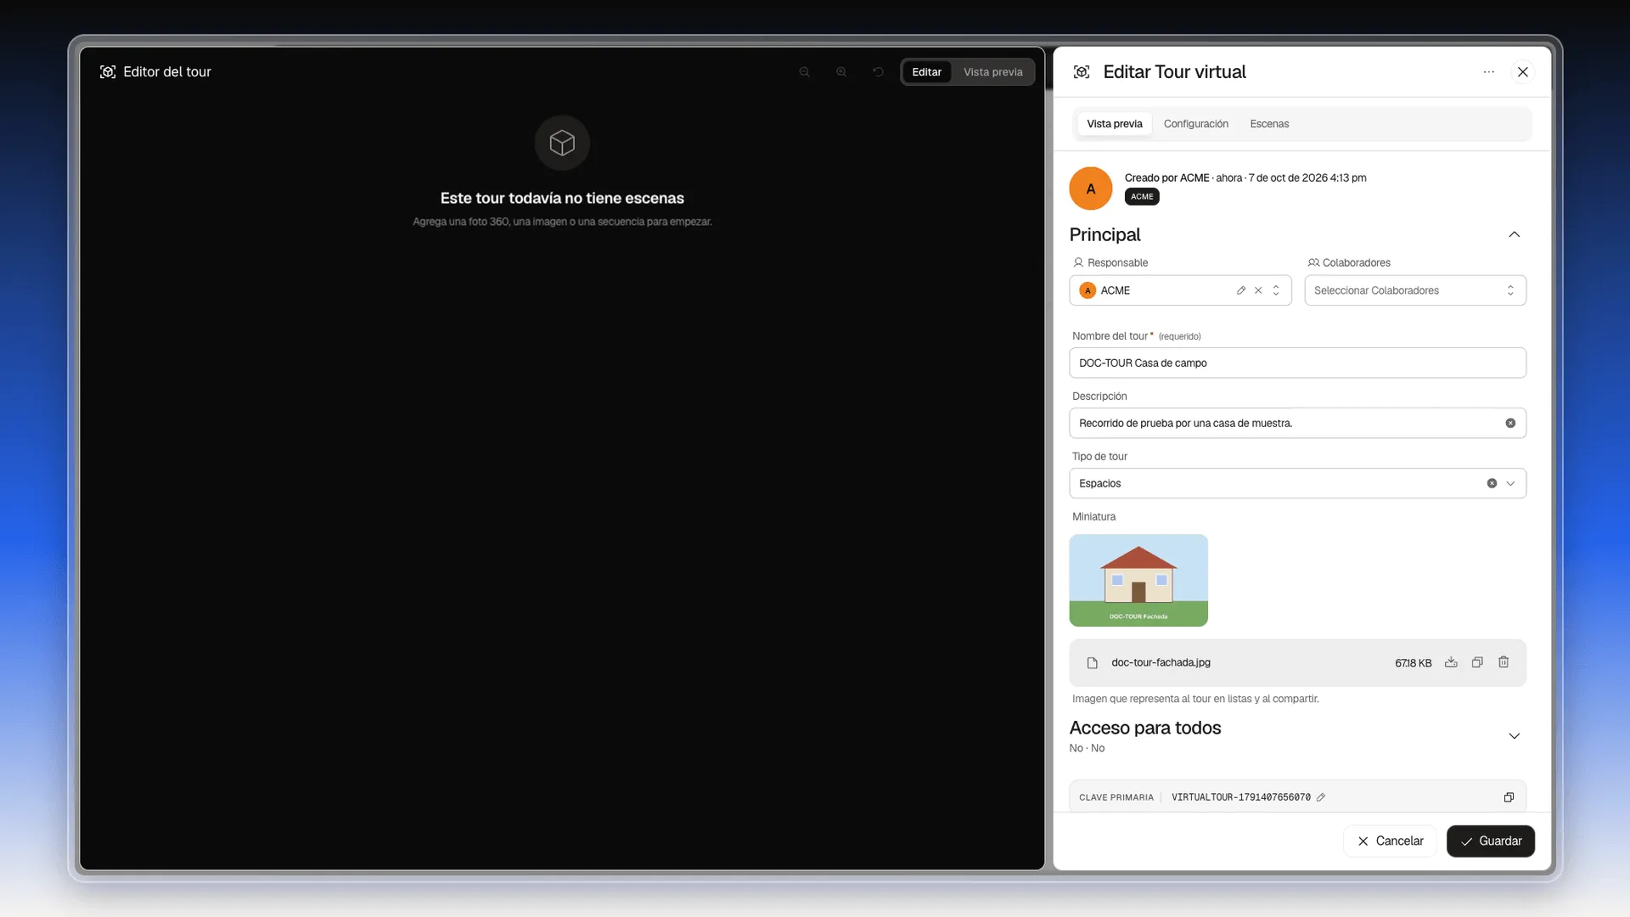Image resolution: width=1630 pixels, height=917 pixels.
Task: Delete the doc-tour-fachada.jpg file
Action: (1504, 662)
